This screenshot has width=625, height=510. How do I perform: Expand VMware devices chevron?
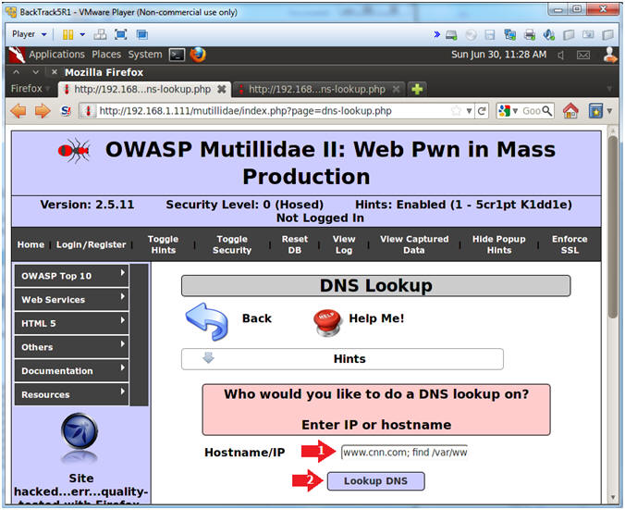(437, 34)
